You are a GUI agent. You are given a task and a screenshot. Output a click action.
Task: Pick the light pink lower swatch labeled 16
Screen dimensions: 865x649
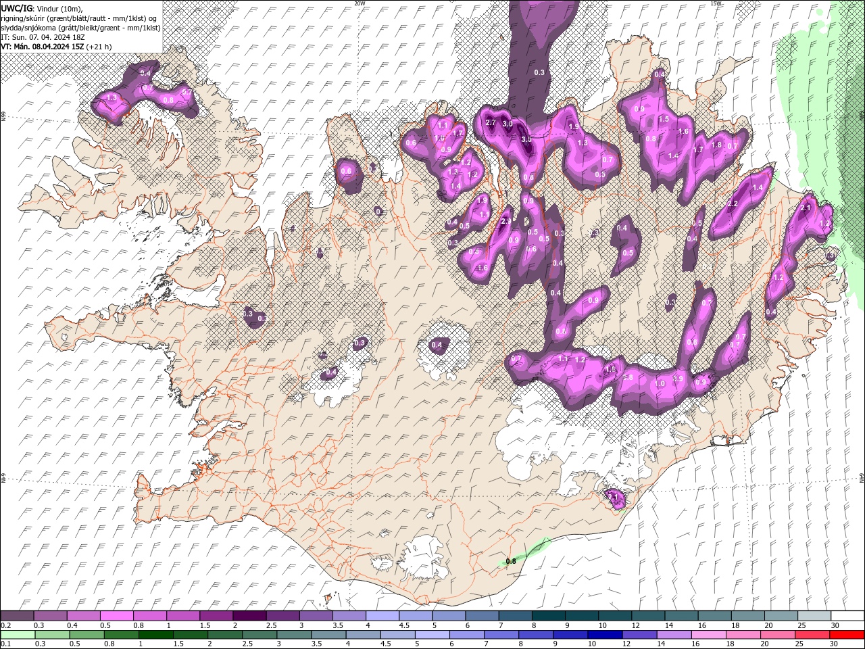(x=710, y=635)
